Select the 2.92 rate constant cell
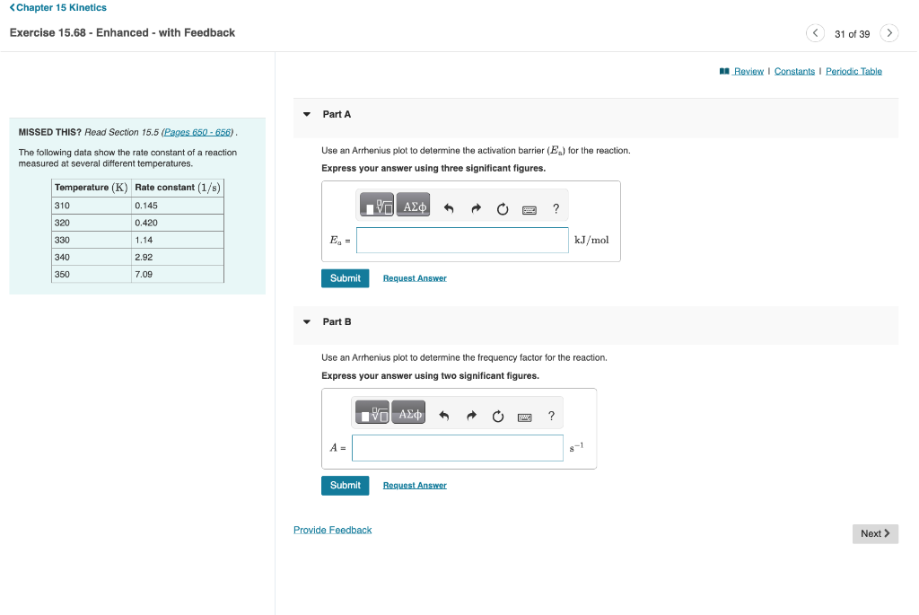This screenshot has width=919, height=615. [x=178, y=258]
